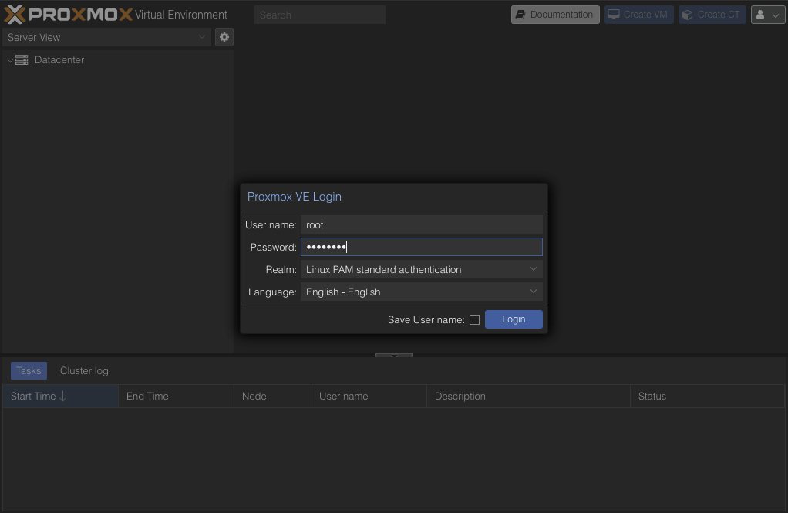Switch to the Cluster log tab
The image size is (788, 513).
click(x=84, y=371)
